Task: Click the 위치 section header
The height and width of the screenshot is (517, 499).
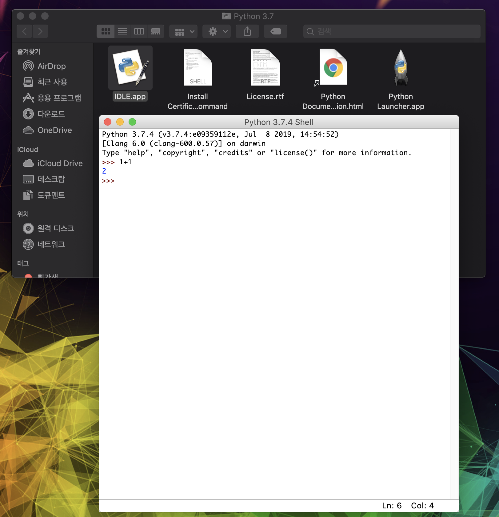Action: (23, 214)
